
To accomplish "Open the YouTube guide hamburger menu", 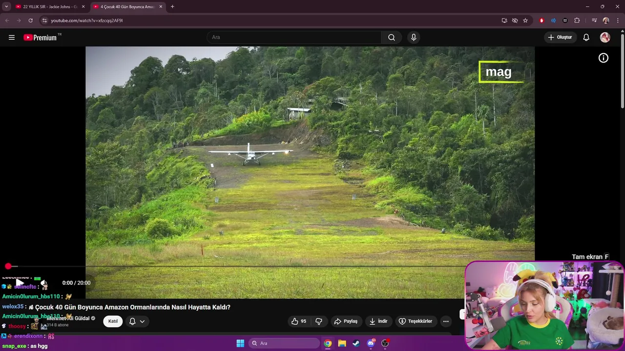I will click(x=12, y=38).
